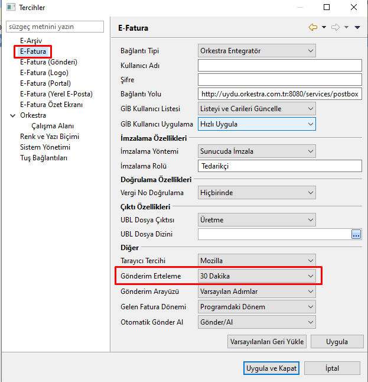Screen dimensions: 368x382
Task: Expand the Gönderim Erteleme combo box
Action: click(256, 276)
